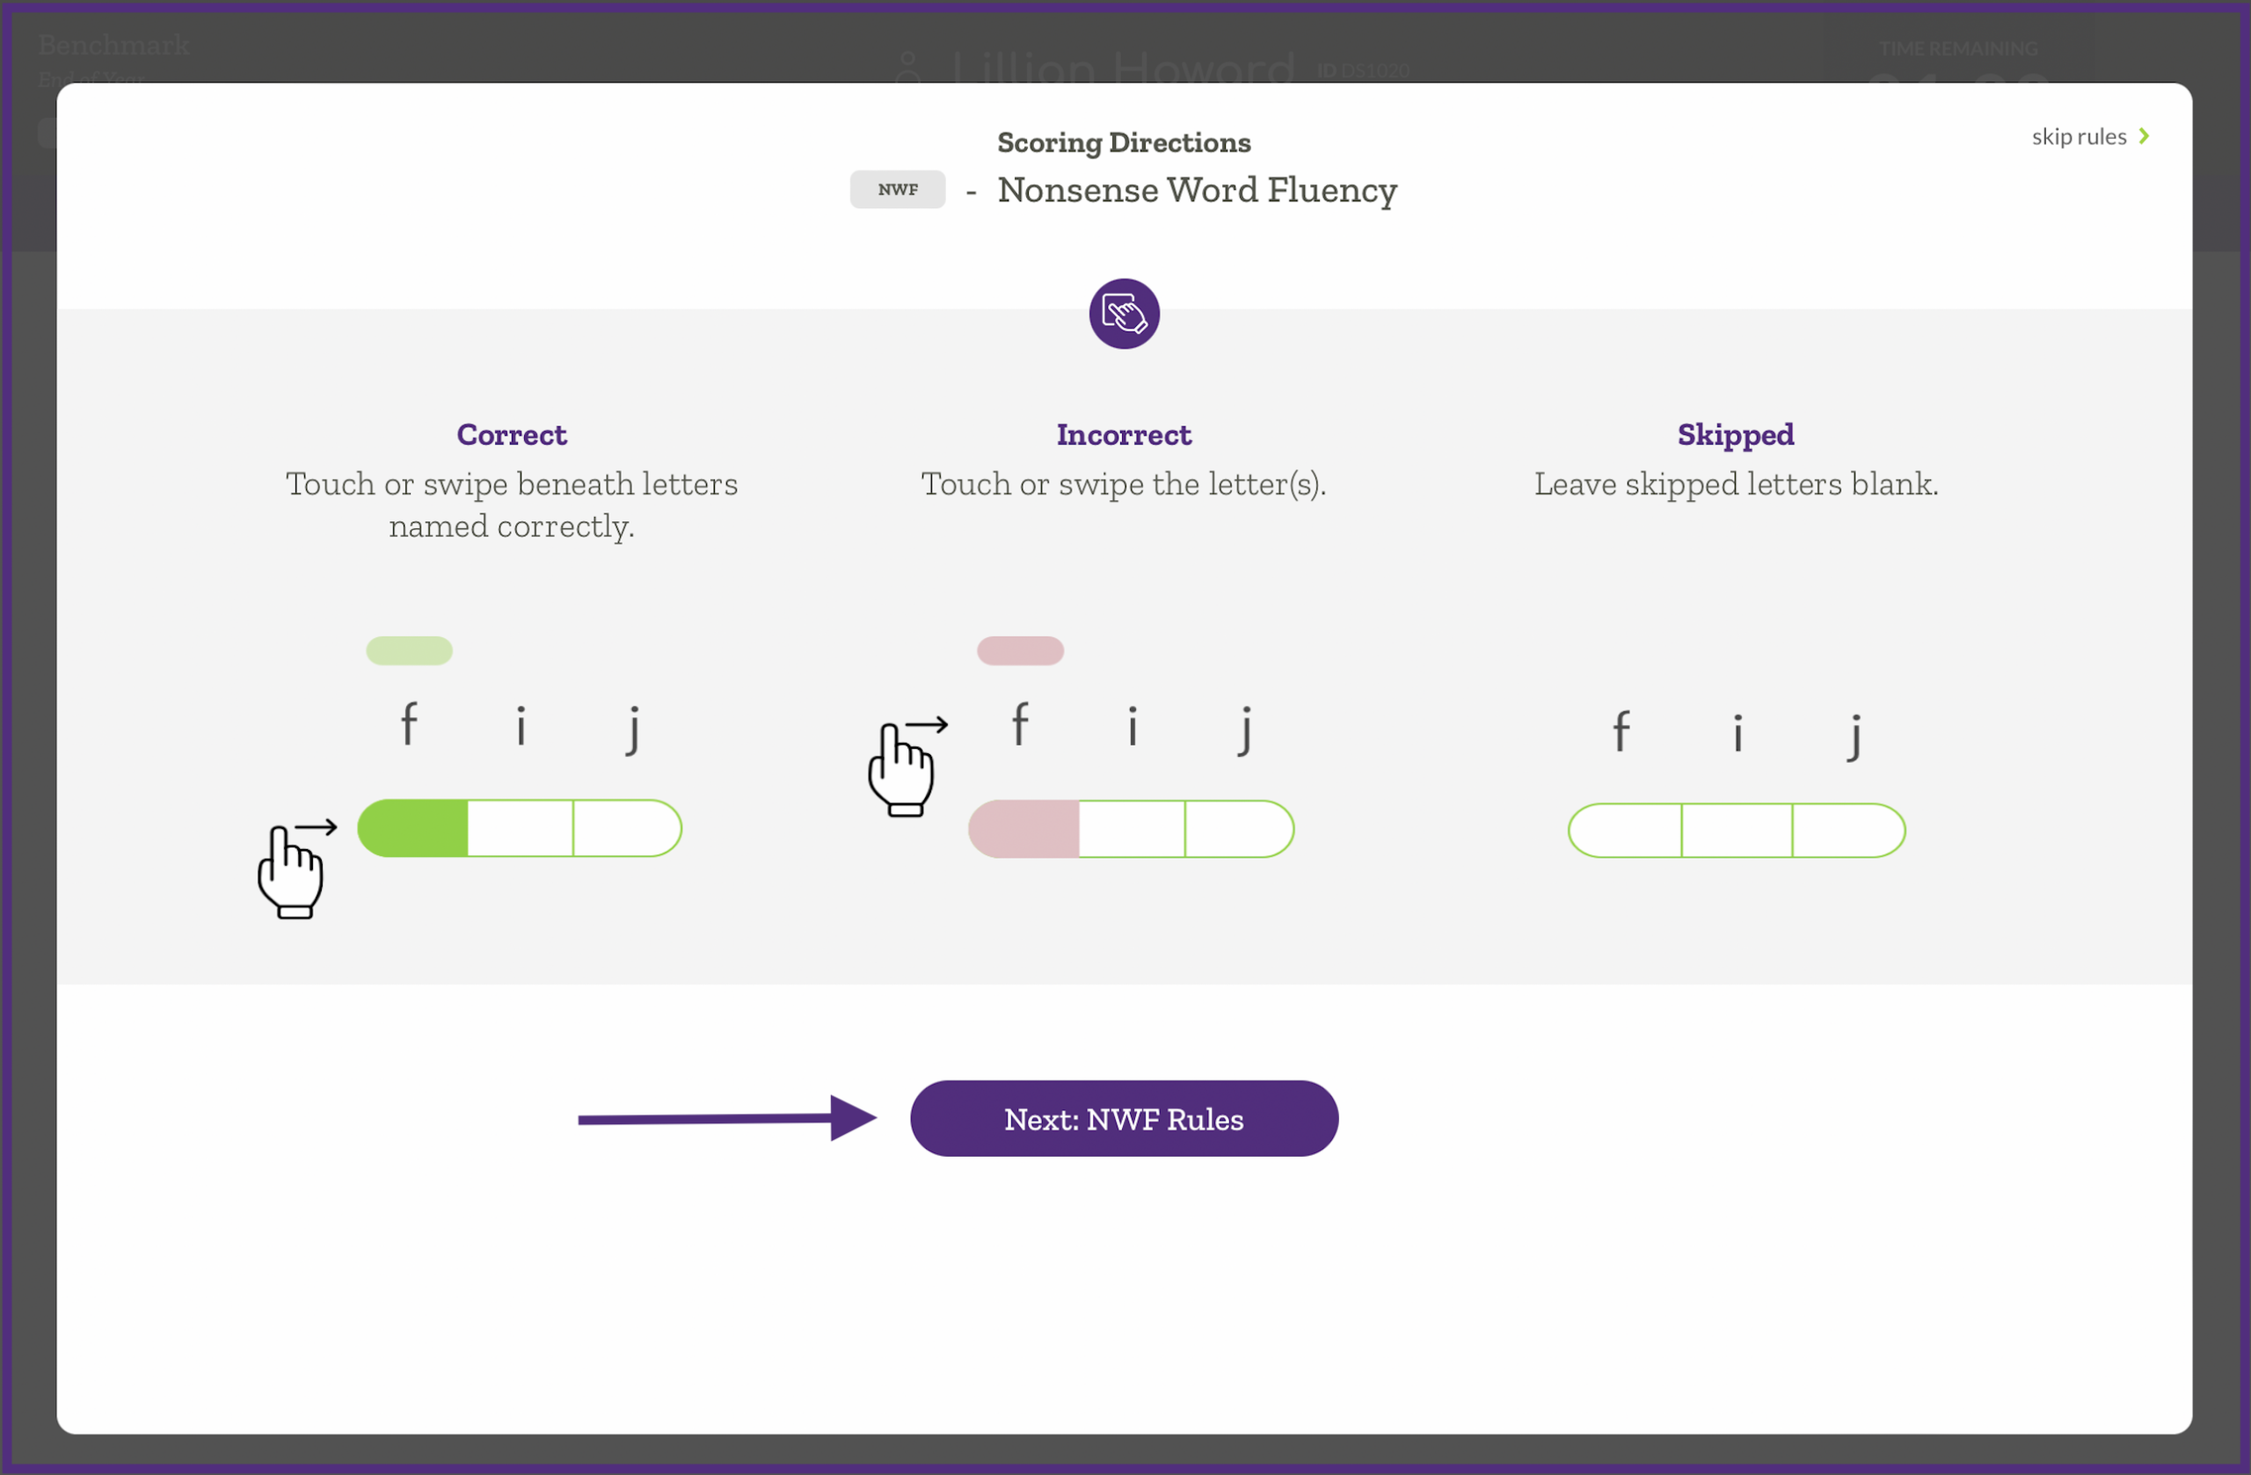
Task: Open the Scoring Directions heading
Action: click(1124, 142)
